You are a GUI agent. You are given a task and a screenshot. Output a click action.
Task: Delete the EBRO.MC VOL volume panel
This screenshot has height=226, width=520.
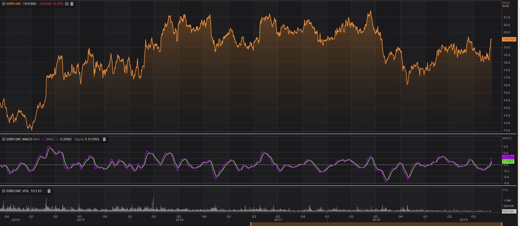(x=49, y=191)
